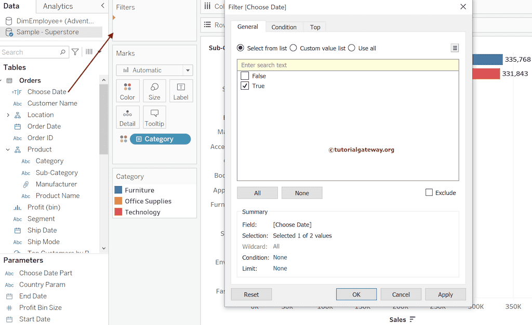The image size is (532, 325).
Task: Click the Furniture blue color swatch
Action: (x=118, y=190)
